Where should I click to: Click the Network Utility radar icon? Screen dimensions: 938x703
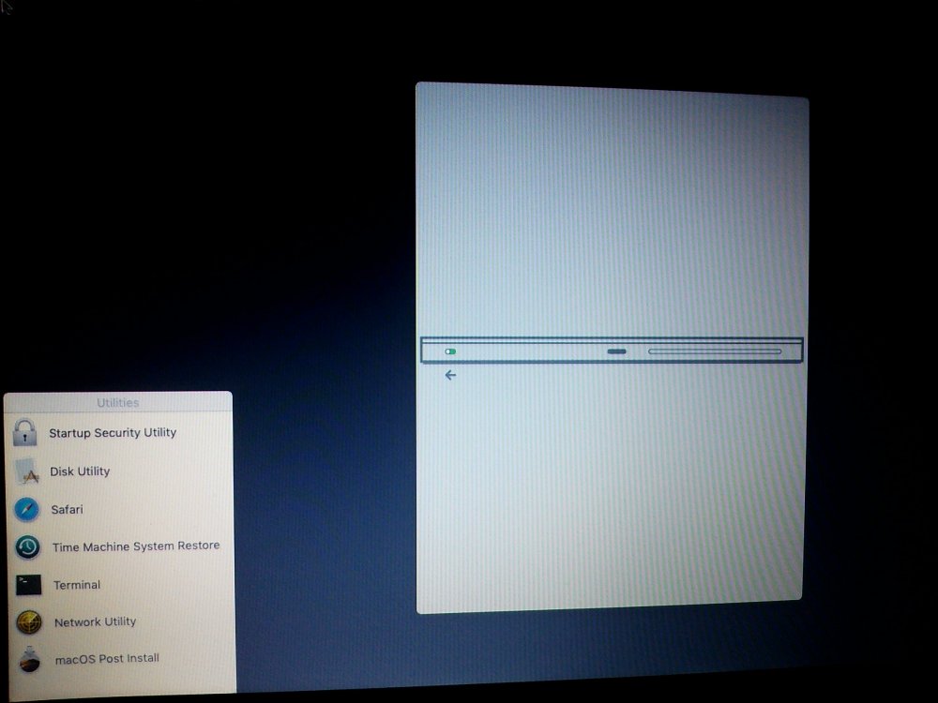coord(29,622)
